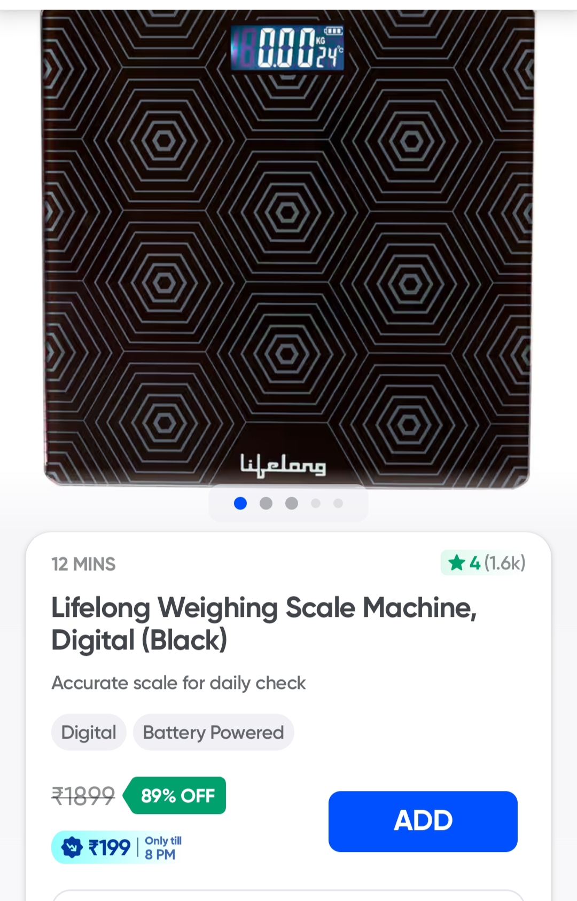Tap the ₹199 offer price
577x901 pixels.
tap(110, 848)
